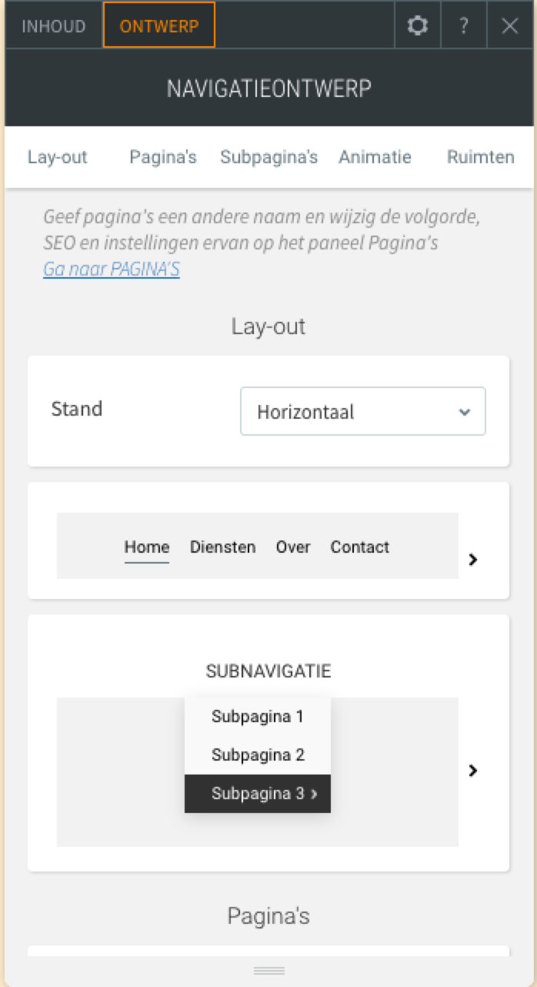Select Subpagina 3 in subnavigation preview
Screen dimensions: 537x987
click(x=258, y=794)
